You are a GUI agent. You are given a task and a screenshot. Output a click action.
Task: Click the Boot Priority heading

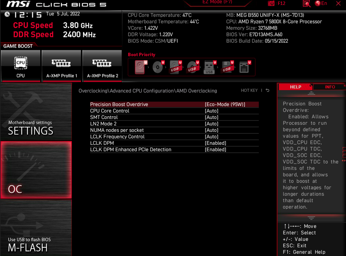142,54
